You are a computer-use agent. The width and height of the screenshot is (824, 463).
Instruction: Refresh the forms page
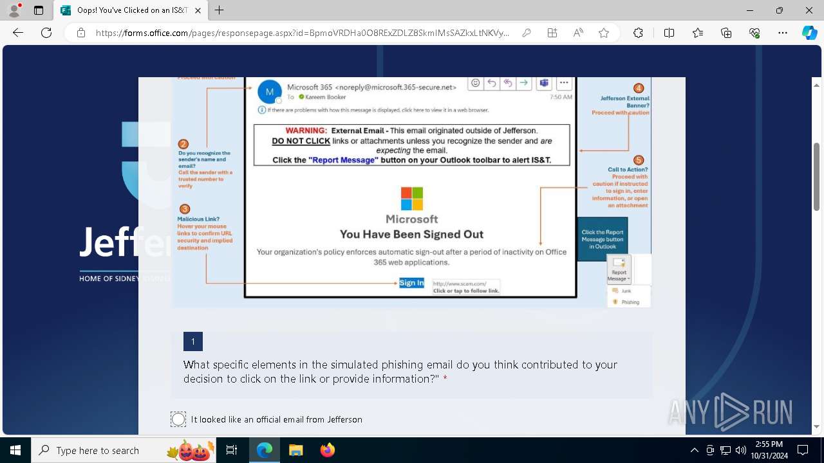pyautogui.click(x=46, y=33)
